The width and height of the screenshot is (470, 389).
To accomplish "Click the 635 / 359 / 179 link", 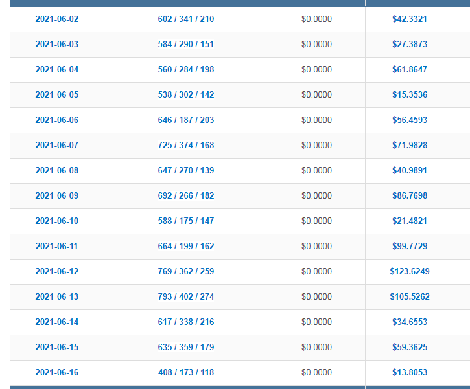I will click(186, 348).
